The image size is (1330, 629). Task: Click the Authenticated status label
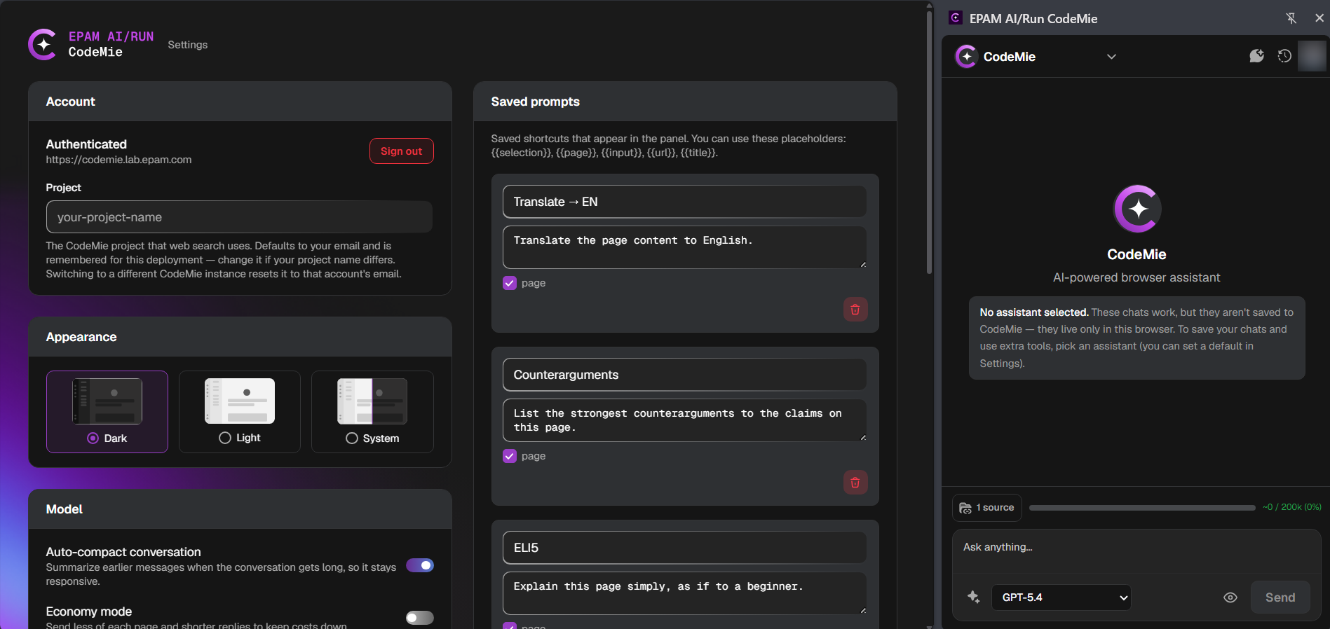[x=86, y=144]
